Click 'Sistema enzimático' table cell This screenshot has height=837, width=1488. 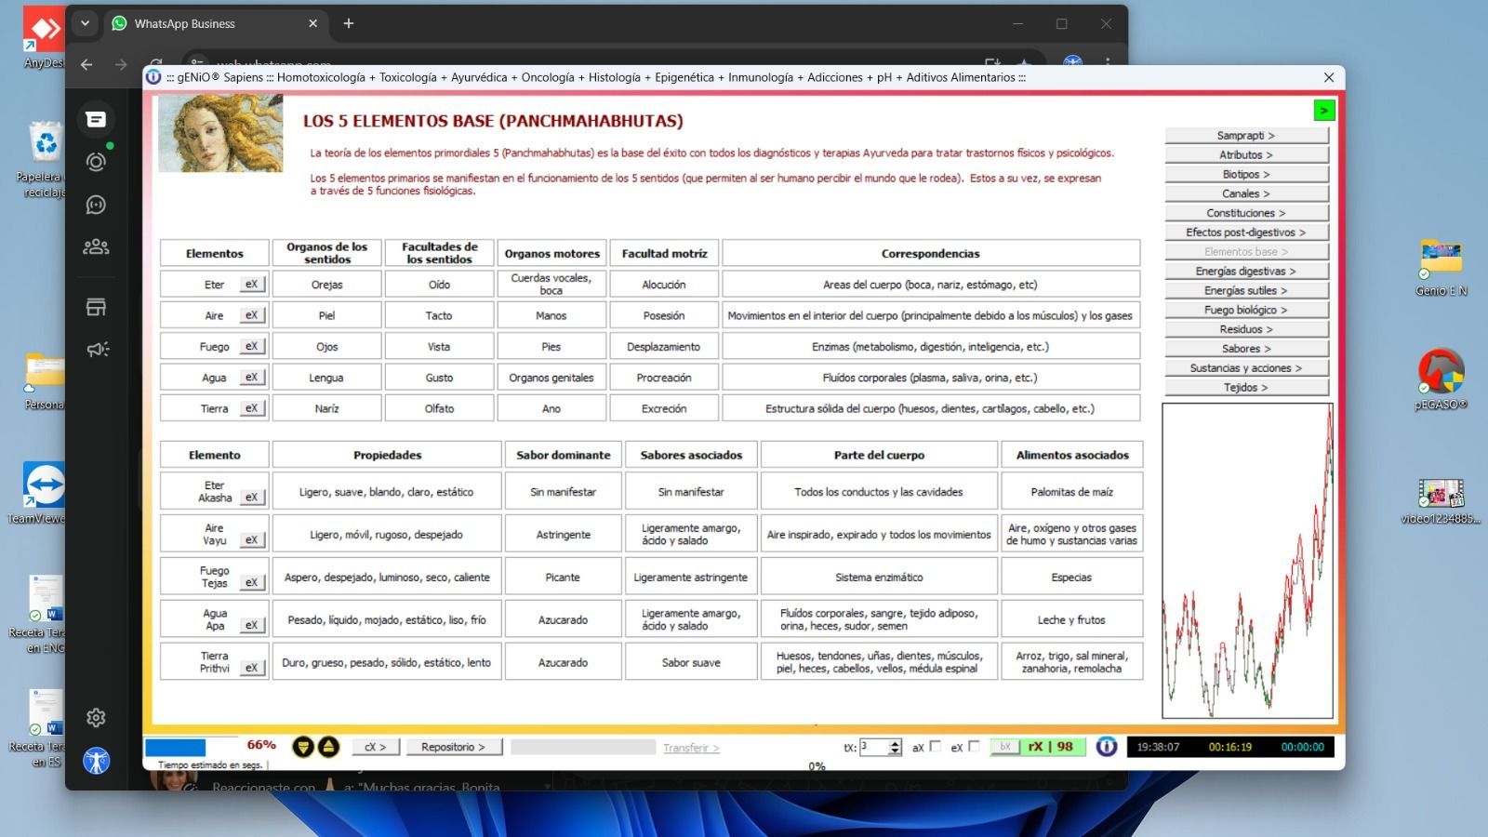(879, 578)
